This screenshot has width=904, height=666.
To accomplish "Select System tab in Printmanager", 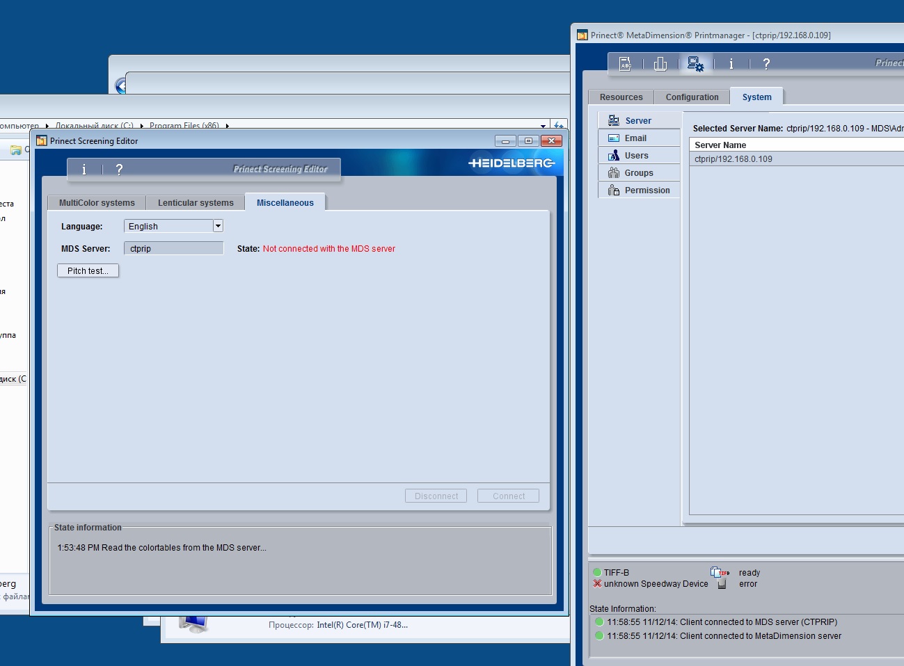I will (757, 97).
